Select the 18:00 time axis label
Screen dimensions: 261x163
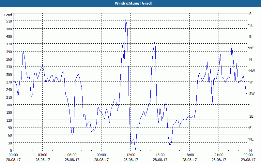190,155
